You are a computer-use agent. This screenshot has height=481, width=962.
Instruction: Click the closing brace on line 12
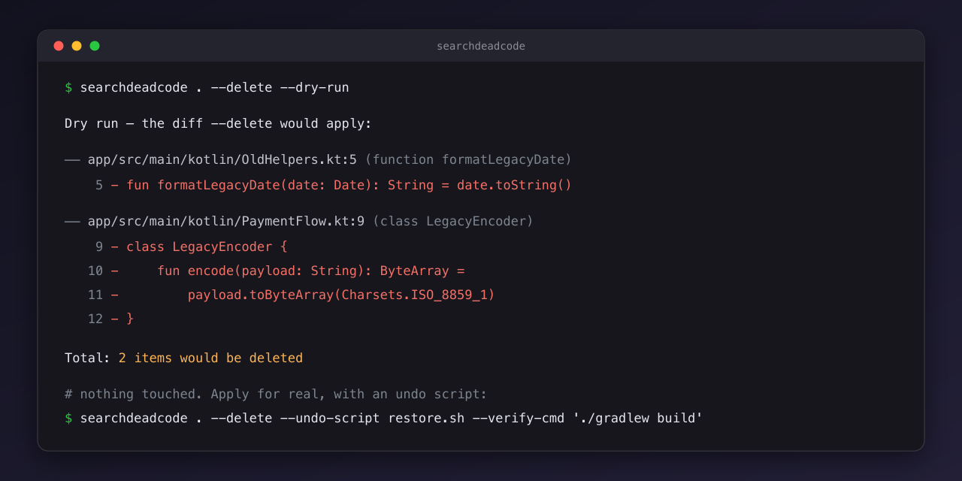click(x=130, y=319)
